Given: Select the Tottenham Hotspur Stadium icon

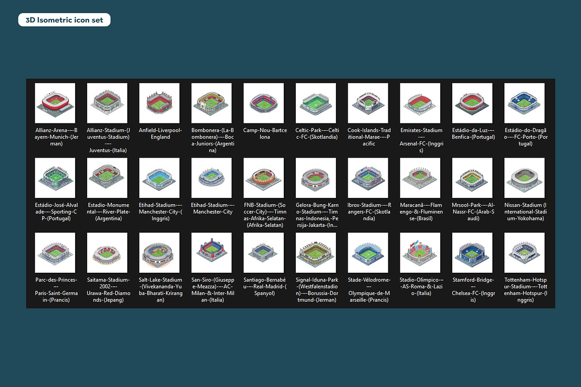Looking at the screenshot, I should click(525, 253).
